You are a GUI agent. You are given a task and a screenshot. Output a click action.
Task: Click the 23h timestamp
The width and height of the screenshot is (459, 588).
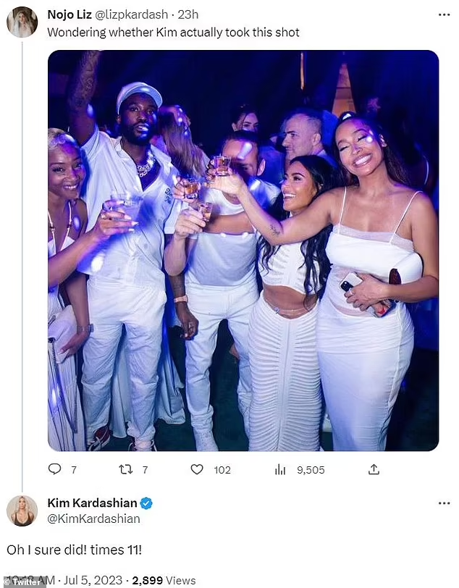click(190, 14)
